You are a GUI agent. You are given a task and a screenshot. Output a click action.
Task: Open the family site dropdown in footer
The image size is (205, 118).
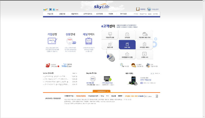coord(151,96)
